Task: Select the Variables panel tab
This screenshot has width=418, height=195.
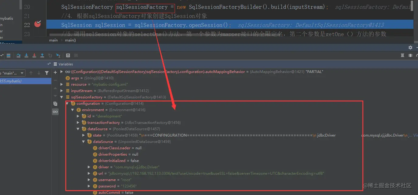Action: tap(63, 64)
